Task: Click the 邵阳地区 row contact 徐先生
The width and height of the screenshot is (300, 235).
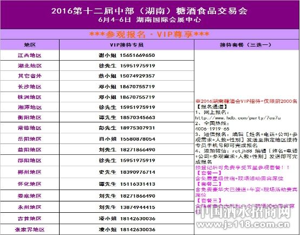Action: point(127,160)
